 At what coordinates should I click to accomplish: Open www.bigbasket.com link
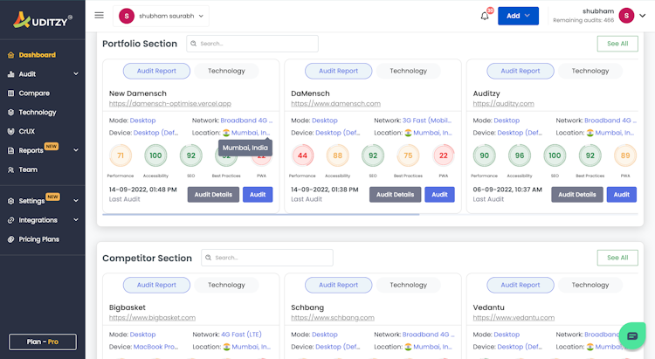(x=152, y=318)
